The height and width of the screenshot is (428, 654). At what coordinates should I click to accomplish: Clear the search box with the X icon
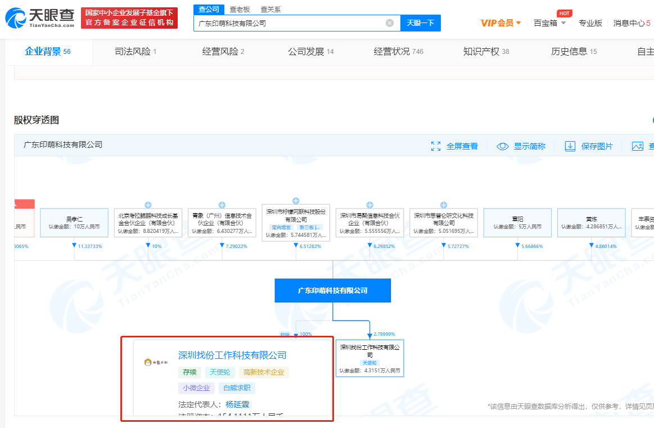coord(389,22)
